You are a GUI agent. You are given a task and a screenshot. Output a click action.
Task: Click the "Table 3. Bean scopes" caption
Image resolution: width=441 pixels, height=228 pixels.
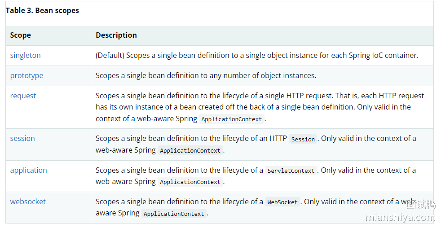point(42,10)
